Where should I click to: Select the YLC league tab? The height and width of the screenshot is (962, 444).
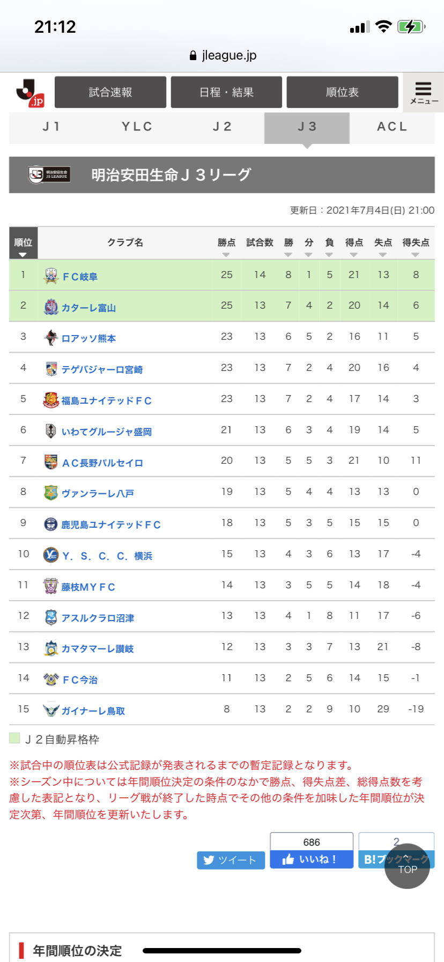click(137, 127)
